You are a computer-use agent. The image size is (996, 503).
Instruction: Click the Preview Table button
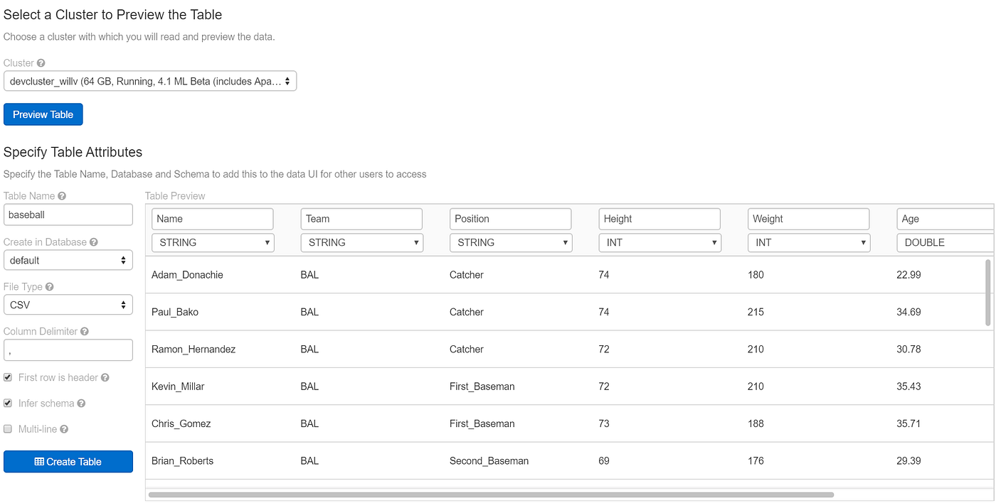click(x=43, y=114)
